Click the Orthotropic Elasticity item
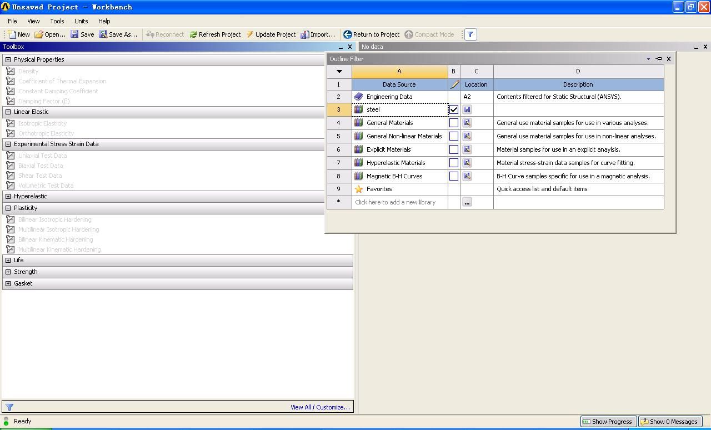Screen dimensions: 711x430 click(x=46, y=133)
